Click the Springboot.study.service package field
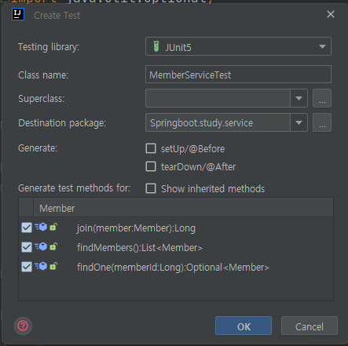348x346 pixels. (218, 122)
